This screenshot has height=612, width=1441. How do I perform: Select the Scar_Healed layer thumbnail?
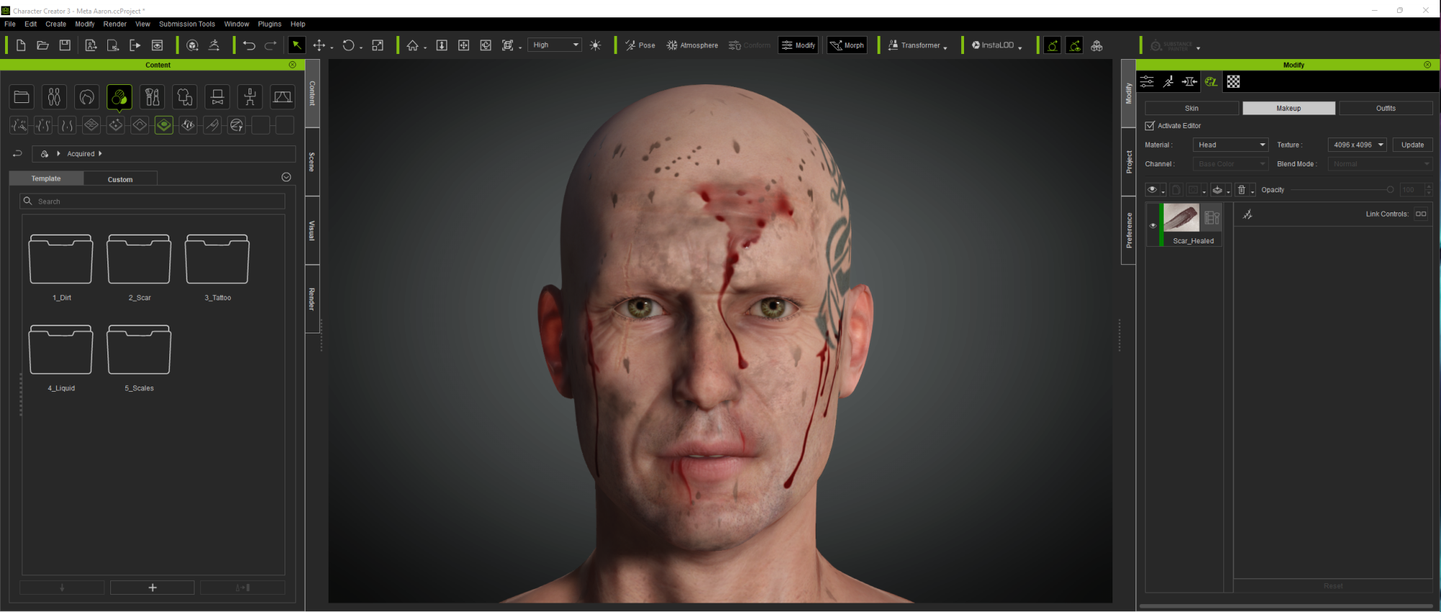click(1181, 217)
